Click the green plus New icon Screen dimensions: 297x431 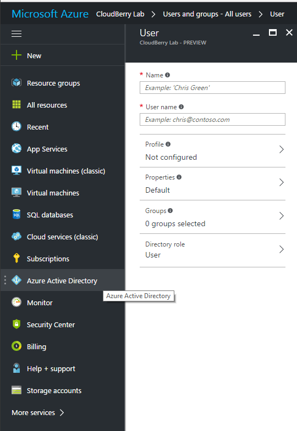pos(16,55)
